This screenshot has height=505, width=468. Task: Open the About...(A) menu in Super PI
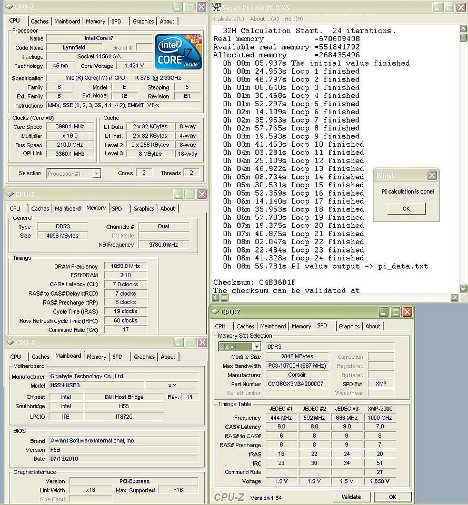click(264, 19)
